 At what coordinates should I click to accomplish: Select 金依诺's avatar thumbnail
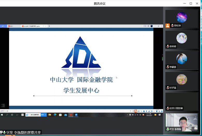(x=182, y=38)
